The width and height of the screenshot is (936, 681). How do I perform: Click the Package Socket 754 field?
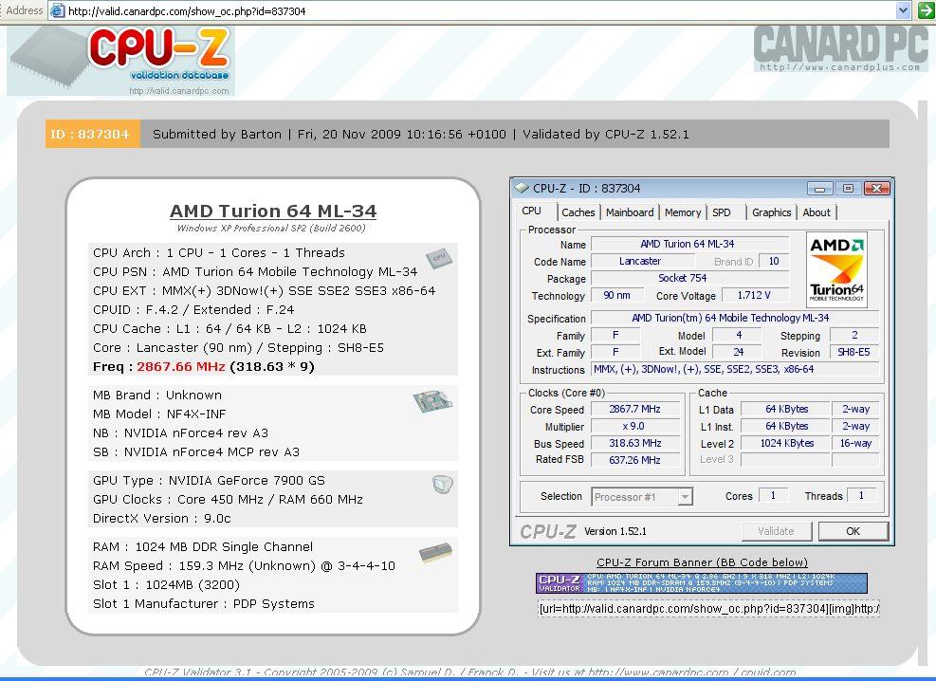[x=689, y=278]
